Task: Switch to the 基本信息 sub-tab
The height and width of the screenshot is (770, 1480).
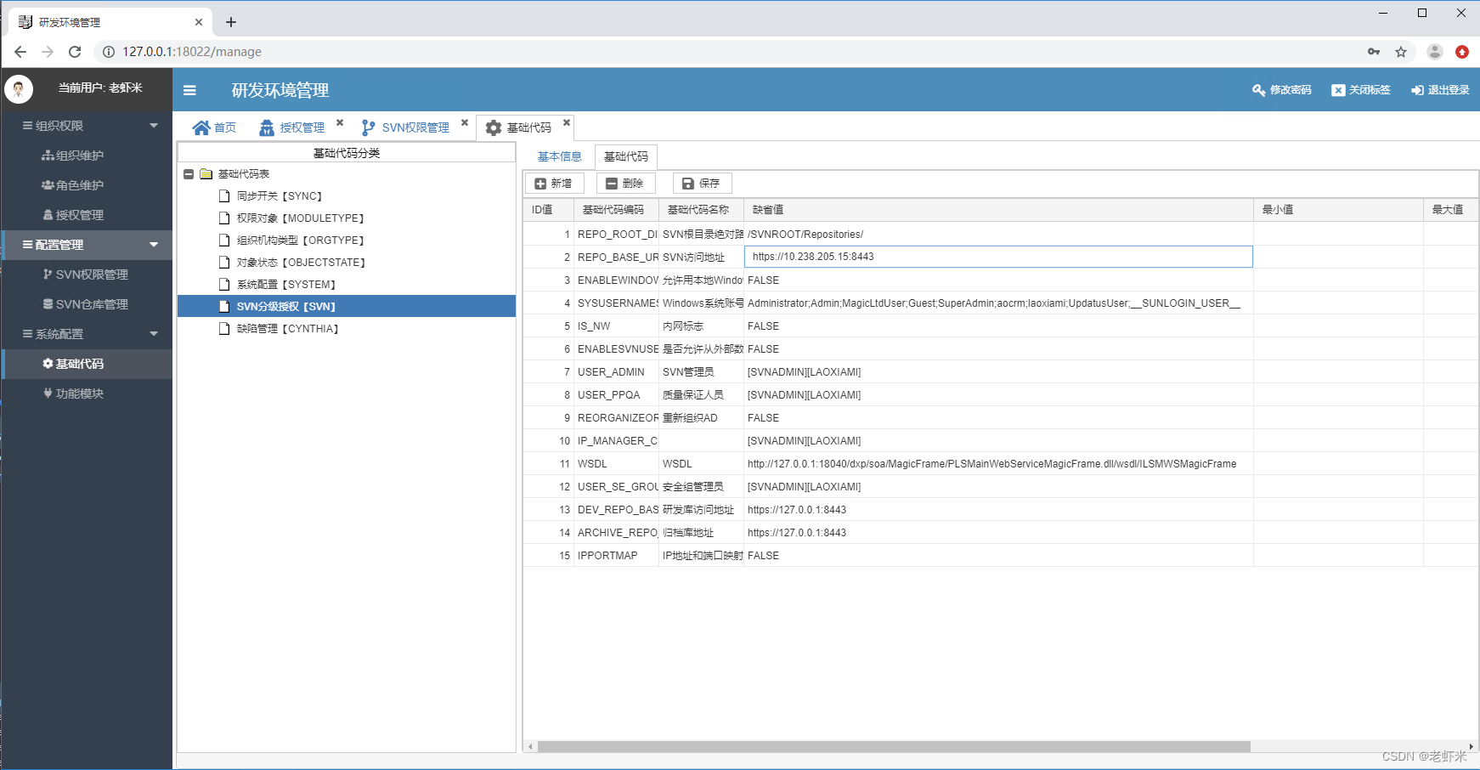Action: coord(560,156)
